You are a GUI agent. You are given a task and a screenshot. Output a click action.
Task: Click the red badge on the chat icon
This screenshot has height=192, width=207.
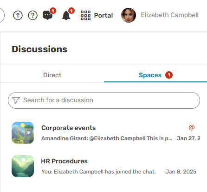(53, 11)
